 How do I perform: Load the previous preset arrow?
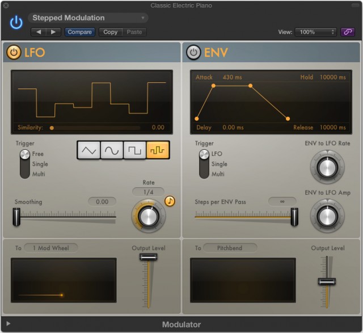click(38, 32)
